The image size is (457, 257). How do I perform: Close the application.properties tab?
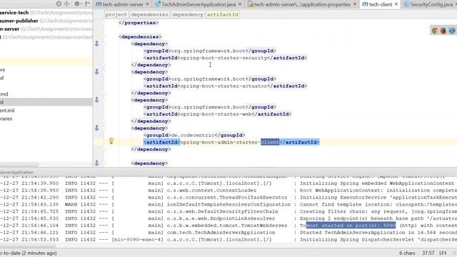click(x=355, y=4)
